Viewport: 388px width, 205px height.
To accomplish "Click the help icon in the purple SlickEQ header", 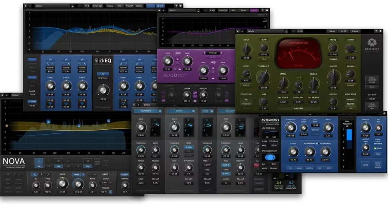I will [263, 10].
